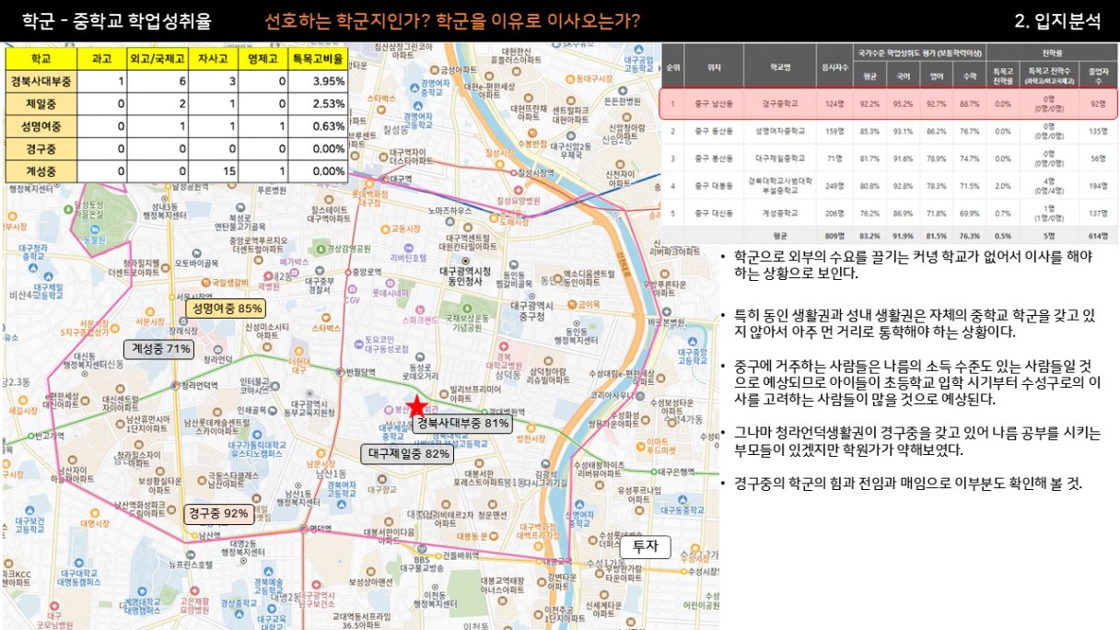This screenshot has width=1120, height=630.
Task: Select the 방천시장 map pin
Action: [532, 428]
